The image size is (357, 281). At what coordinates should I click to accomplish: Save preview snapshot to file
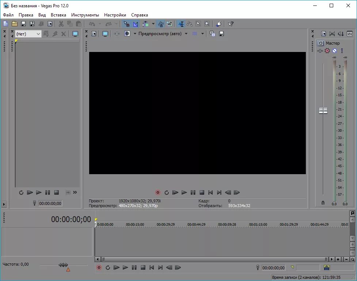(x=221, y=33)
